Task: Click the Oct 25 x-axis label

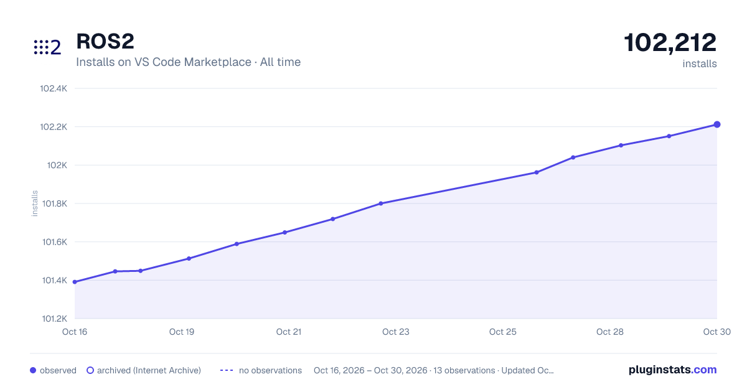Action: point(503,332)
